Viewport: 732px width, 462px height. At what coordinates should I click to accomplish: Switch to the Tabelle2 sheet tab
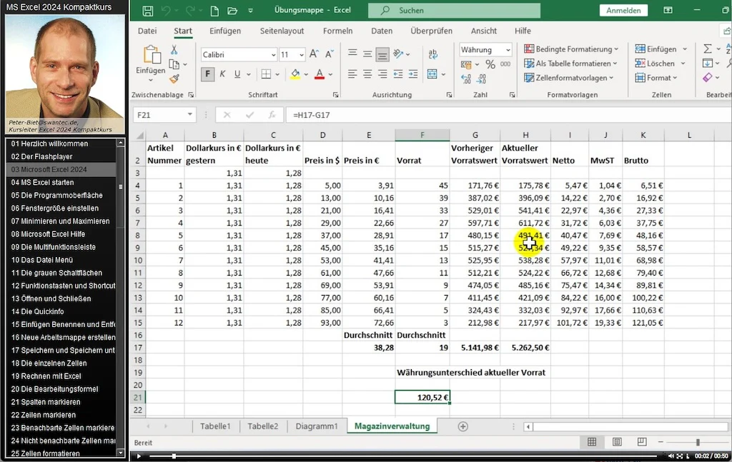262,426
